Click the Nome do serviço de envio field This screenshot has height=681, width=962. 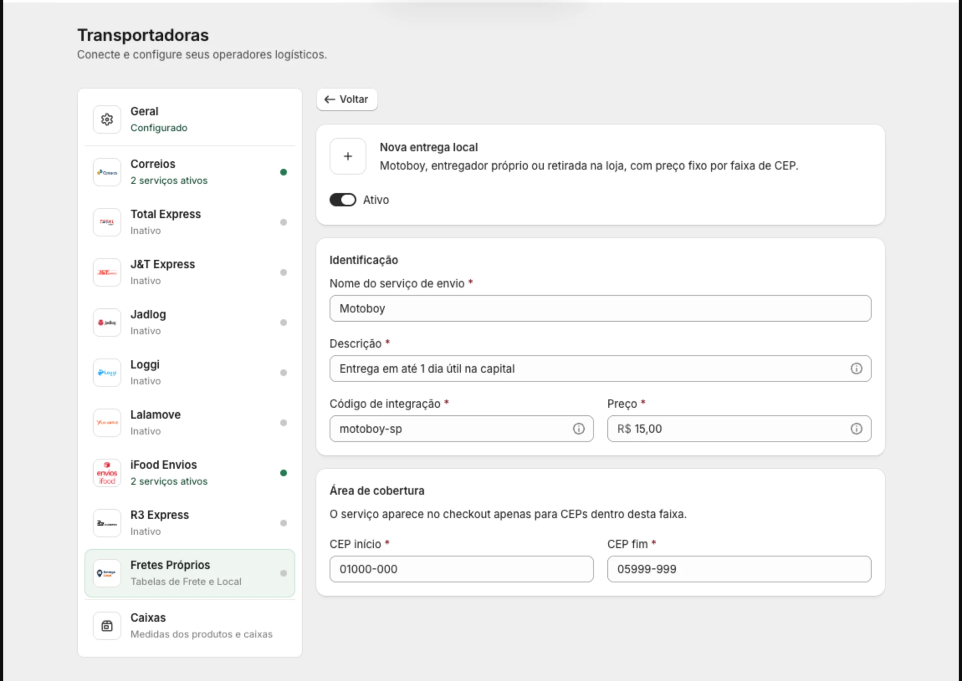pyautogui.click(x=600, y=309)
